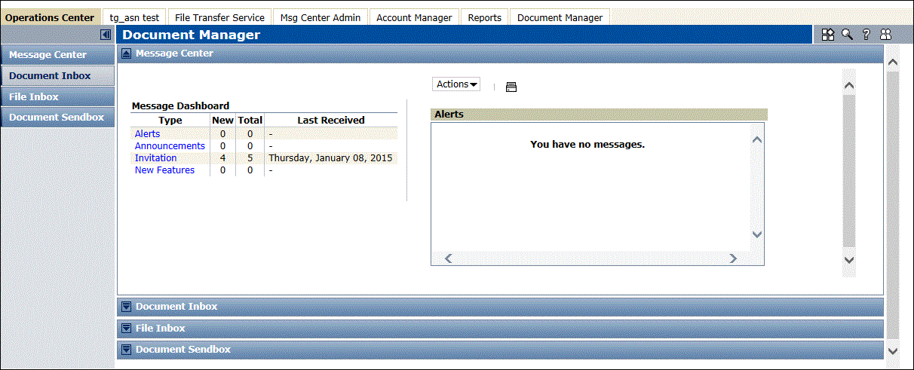Expand the Document Sendbox panel
This screenshot has height=370, width=914.
pos(126,350)
